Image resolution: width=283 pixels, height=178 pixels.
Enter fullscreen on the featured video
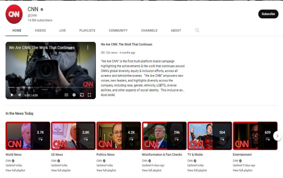point(89,95)
